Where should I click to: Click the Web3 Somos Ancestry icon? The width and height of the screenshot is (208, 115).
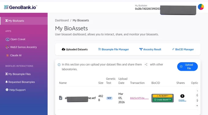point(7,47)
